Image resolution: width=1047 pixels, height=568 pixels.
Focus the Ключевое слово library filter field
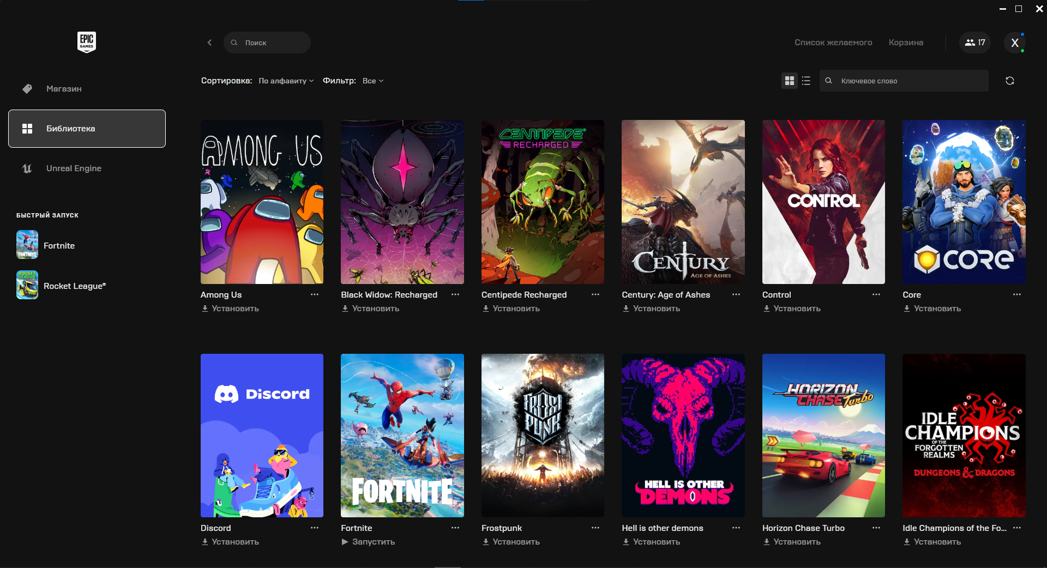coord(904,81)
